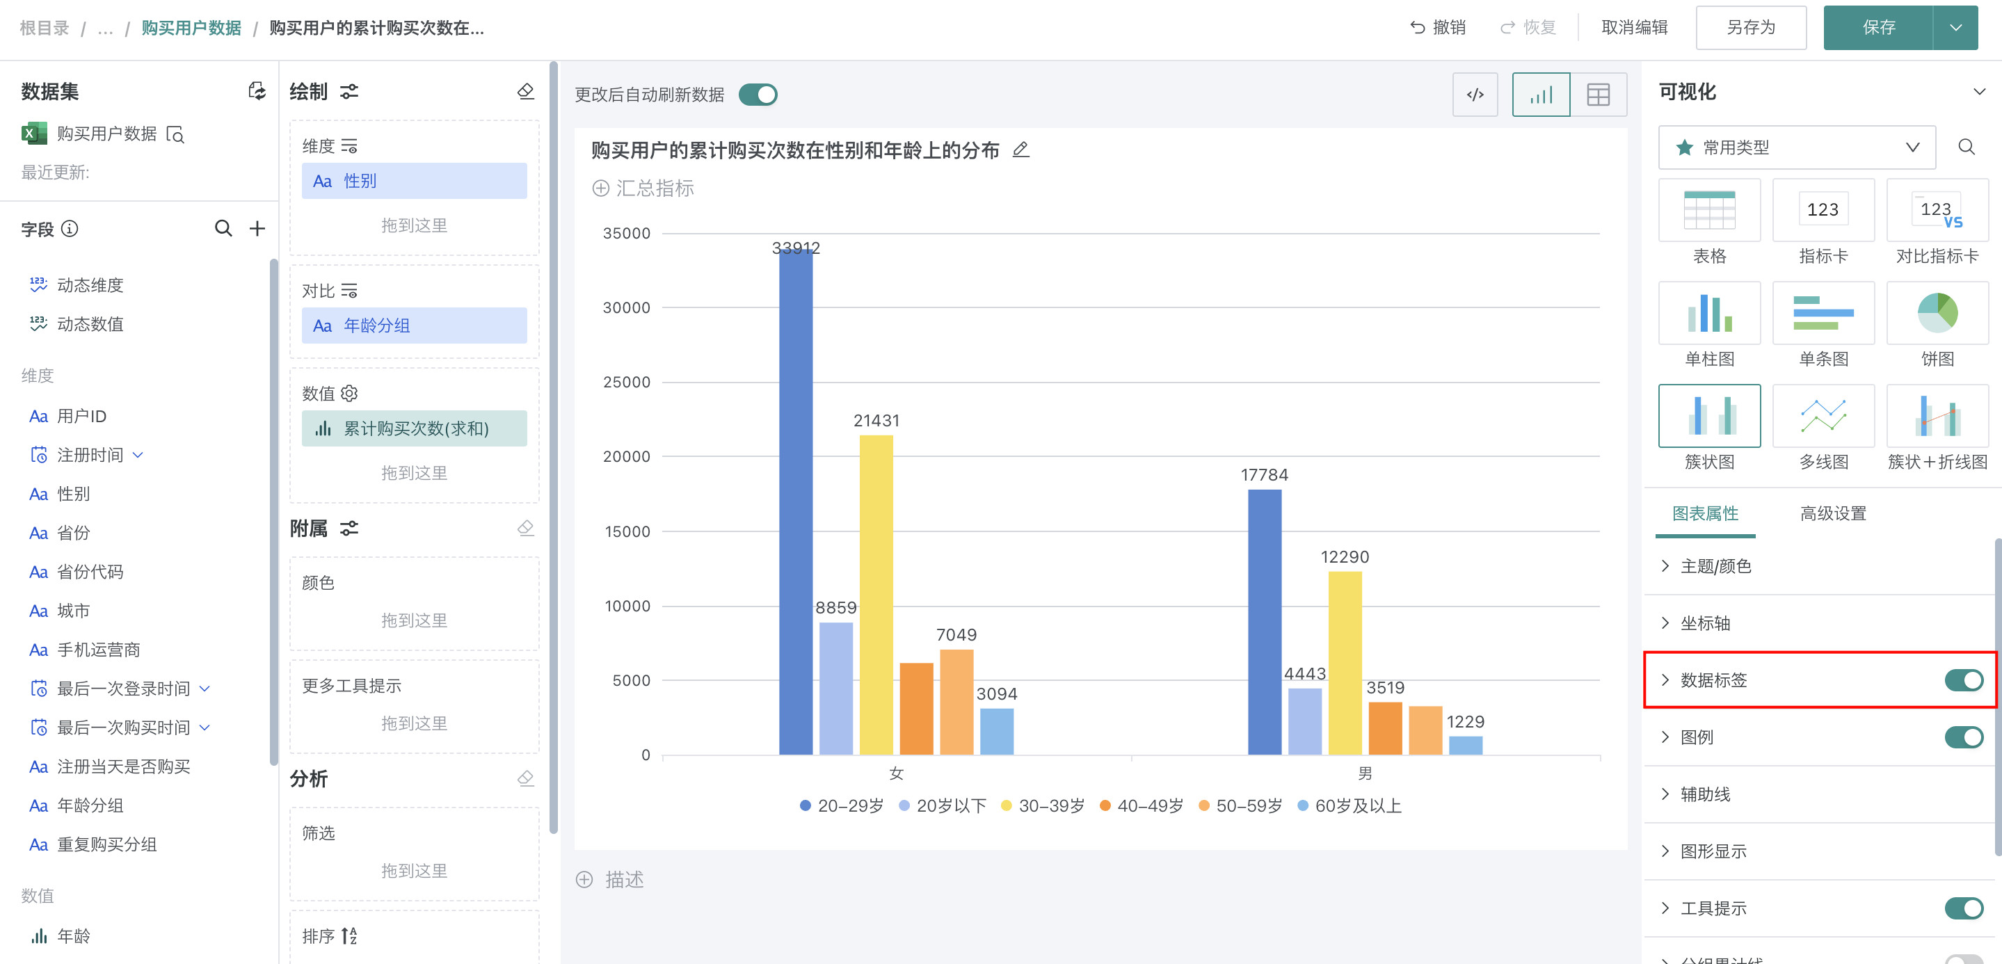This screenshot has width=2002, height=964.
Task: Open the 常用类型 dropdown
Action: click(1796, 147)
